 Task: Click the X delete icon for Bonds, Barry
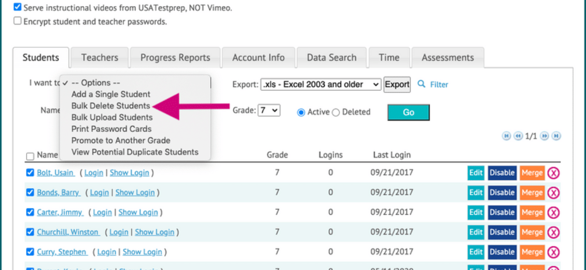click(554, 193)
